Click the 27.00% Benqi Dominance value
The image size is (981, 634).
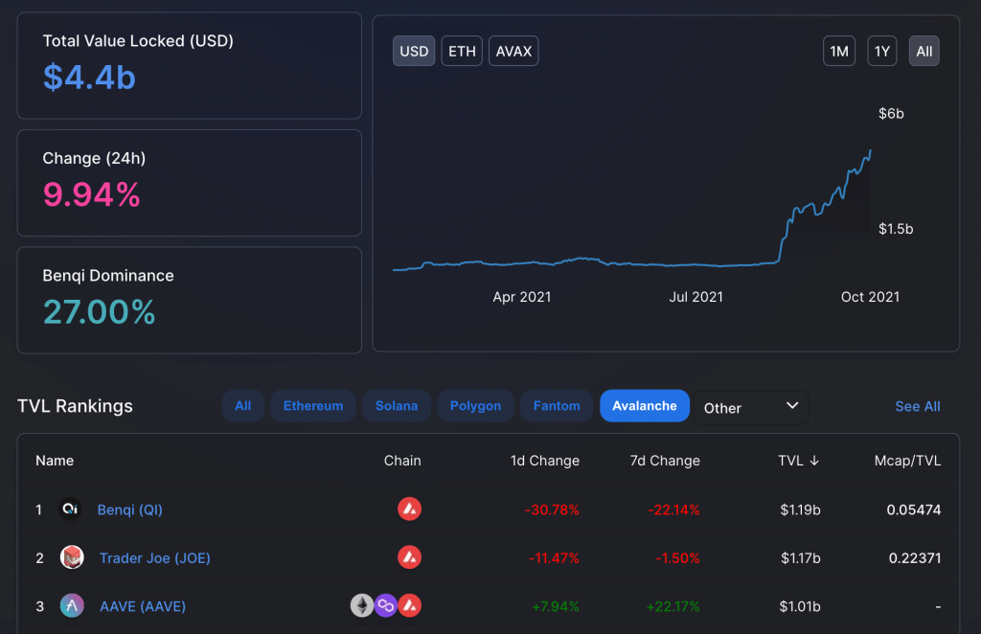click(99, 312)
